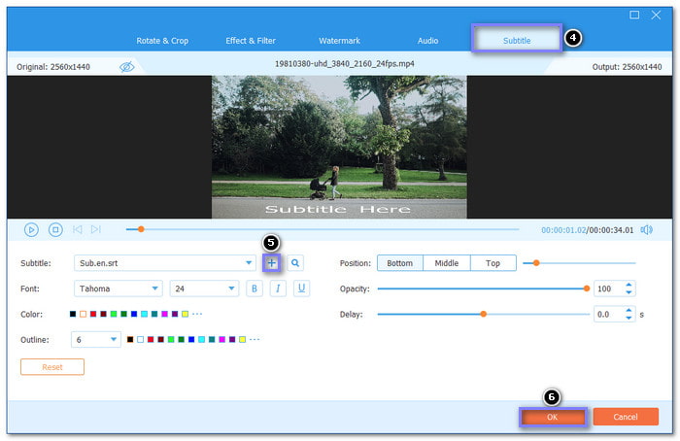The width and height of the screenshot is (680, 441).
Task: Set subtitle position to Middle
Action: pyautogui.click(x=447, y=263)
